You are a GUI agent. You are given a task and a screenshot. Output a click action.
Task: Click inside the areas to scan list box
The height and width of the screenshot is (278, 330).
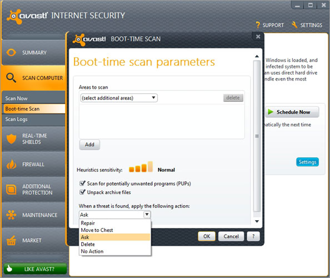[162, 121]
